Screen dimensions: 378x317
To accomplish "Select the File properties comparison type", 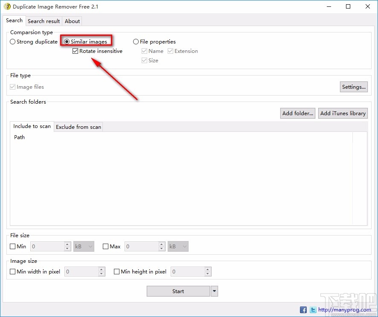I will click(x=136, y=41).
